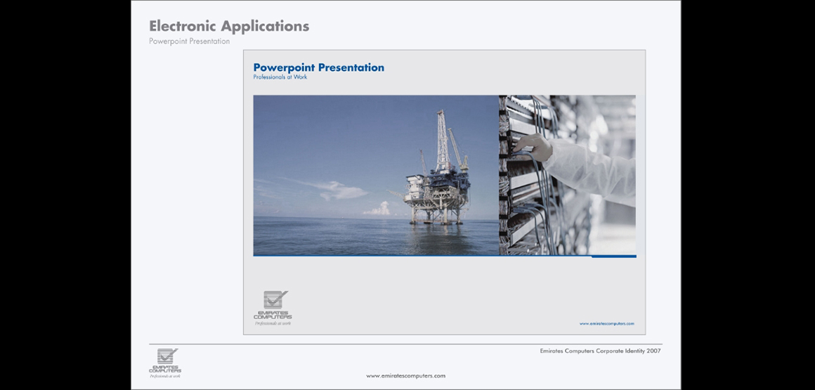Click 'Professionals at Work' under the slide title
815x390 pixels.
280,77
